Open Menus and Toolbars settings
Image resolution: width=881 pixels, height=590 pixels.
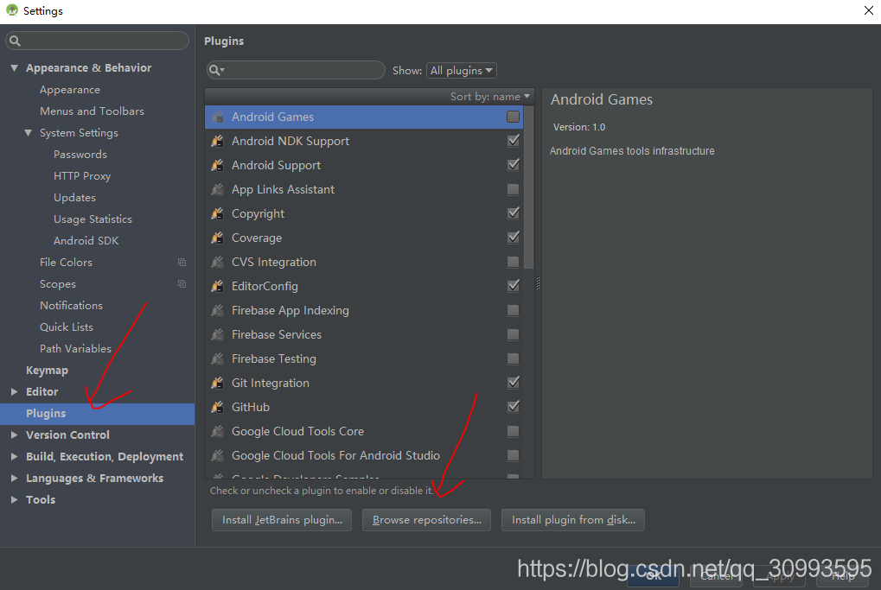(93, 111)
